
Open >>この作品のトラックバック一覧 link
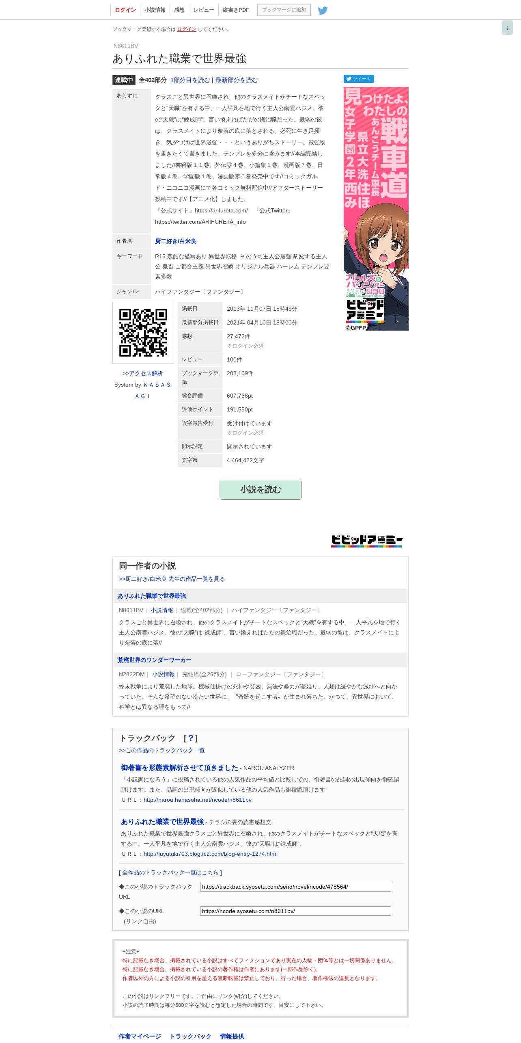(162, 750)
